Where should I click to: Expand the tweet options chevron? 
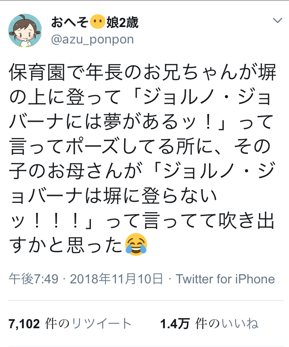coord(278,21)
